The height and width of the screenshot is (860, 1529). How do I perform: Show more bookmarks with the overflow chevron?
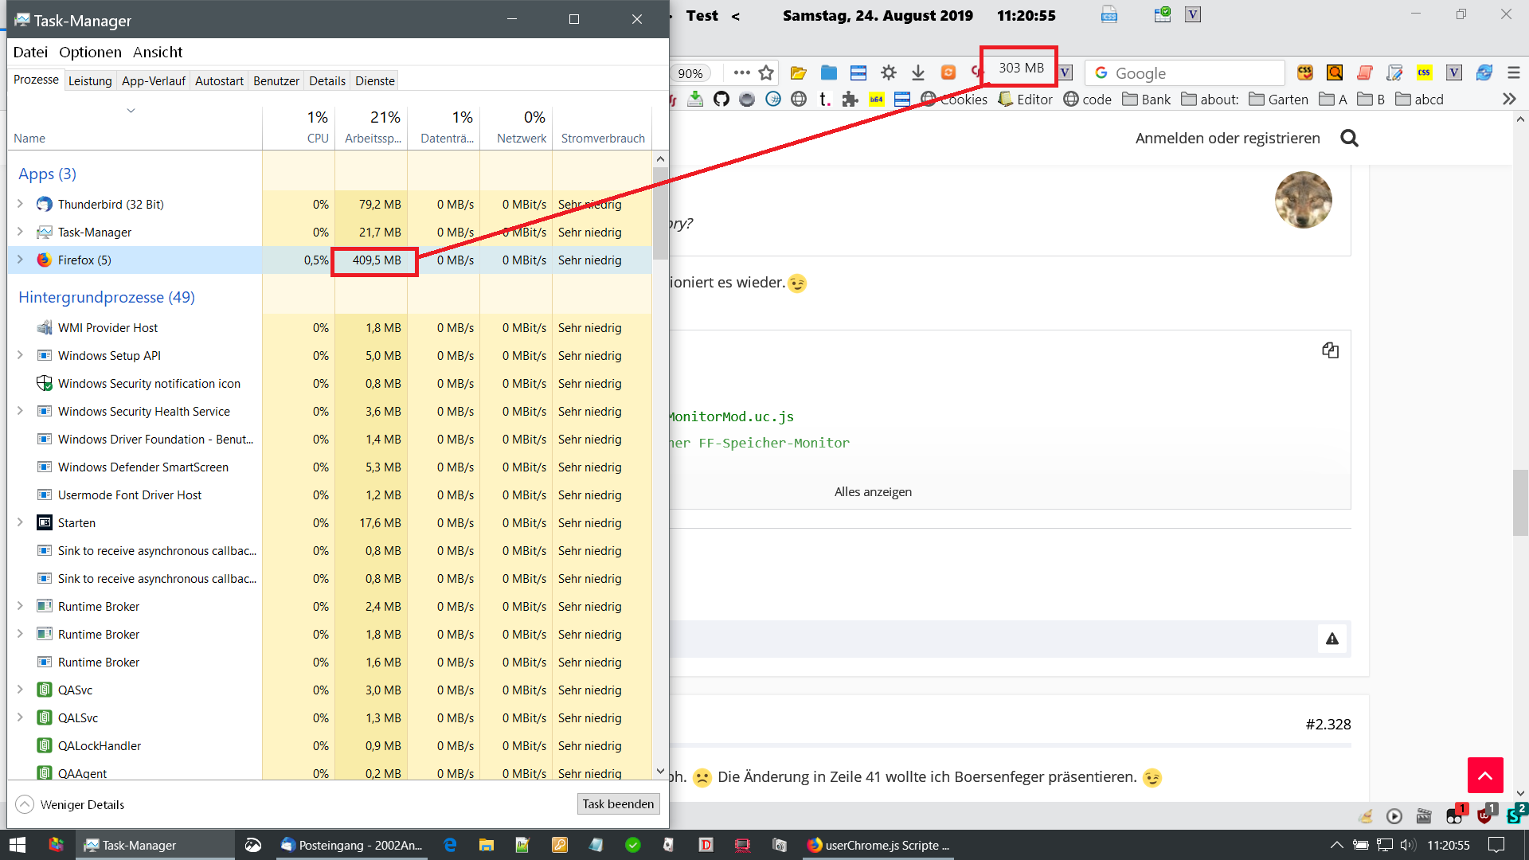pyautogui.click(x=1509, y=100)
